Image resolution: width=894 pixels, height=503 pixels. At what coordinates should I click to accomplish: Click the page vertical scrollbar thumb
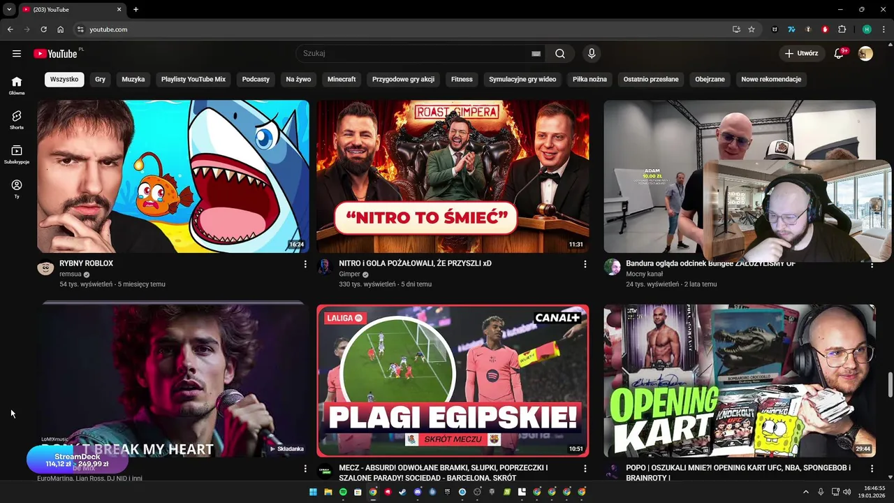890,384
